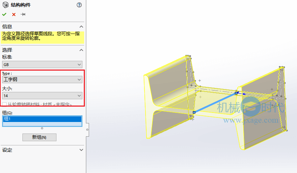The height and width of the screenshot is (173, 297).
Task: Open the 大小 14 dropdown
Action: pos(42,96)
